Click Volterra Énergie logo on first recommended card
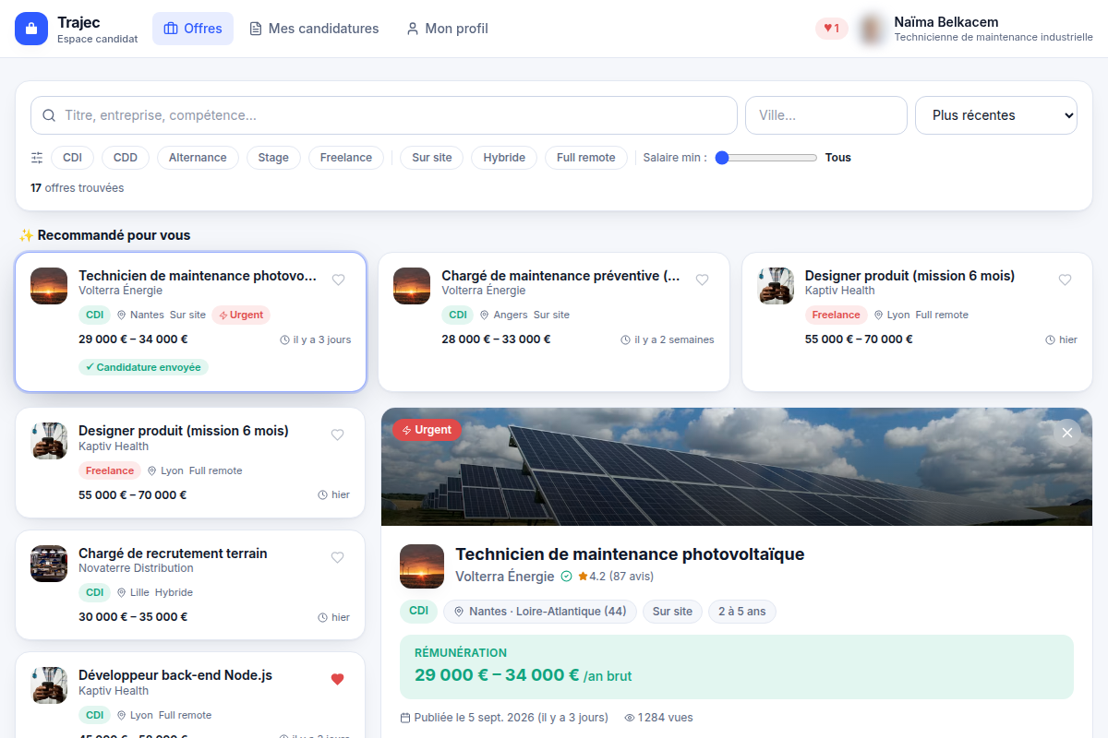The width and height of the screenshot is (1108, 738). coord(49,286)
